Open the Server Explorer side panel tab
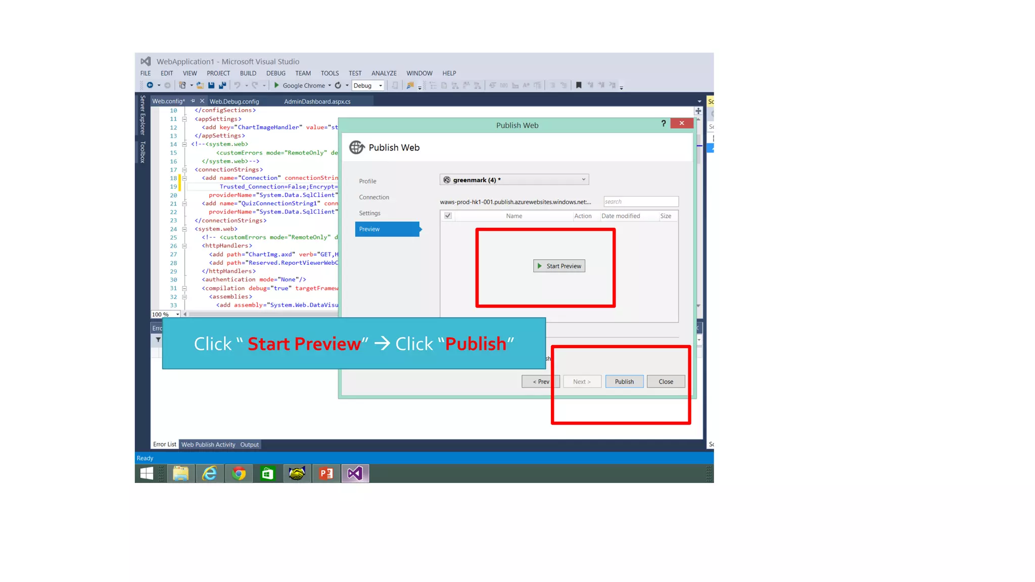The width and height of the screenshot is (1035, 582). tap(143, 115)
